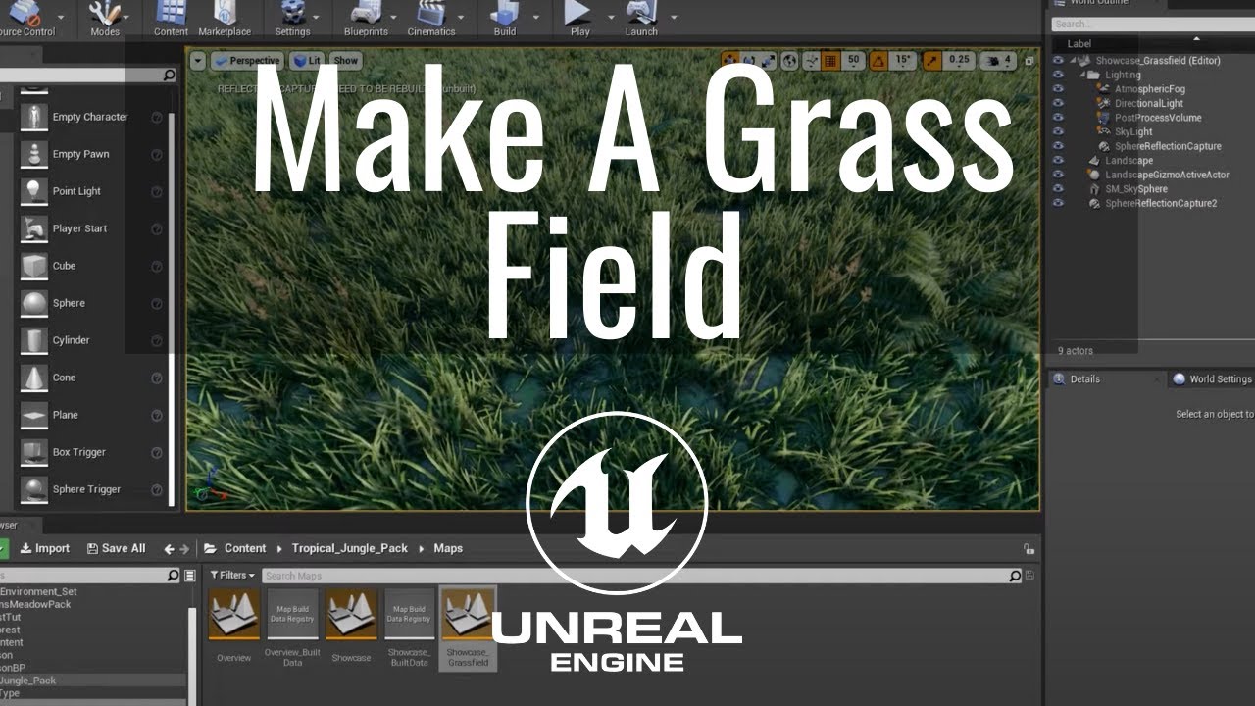Toggle viewport grid snapping icon
Screen dimensions: 1255x706
830,61
